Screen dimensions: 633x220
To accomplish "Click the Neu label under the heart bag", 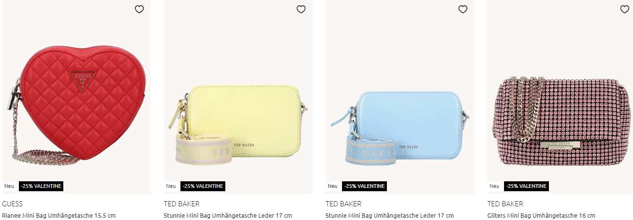I will tap(9, 186).
